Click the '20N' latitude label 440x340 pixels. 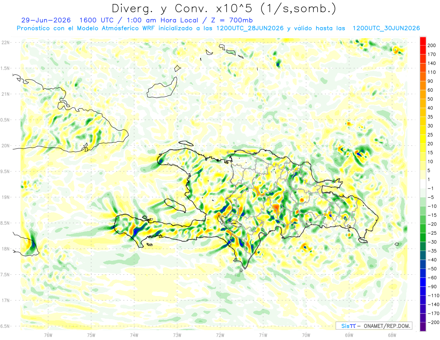click(x=5, y=146)
